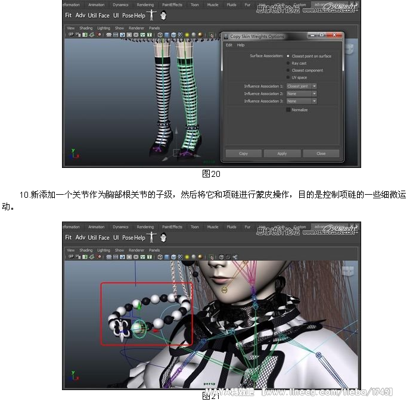Click the wireframe cube icon in the necklace viewport toolbar

[x=160, y=257]
